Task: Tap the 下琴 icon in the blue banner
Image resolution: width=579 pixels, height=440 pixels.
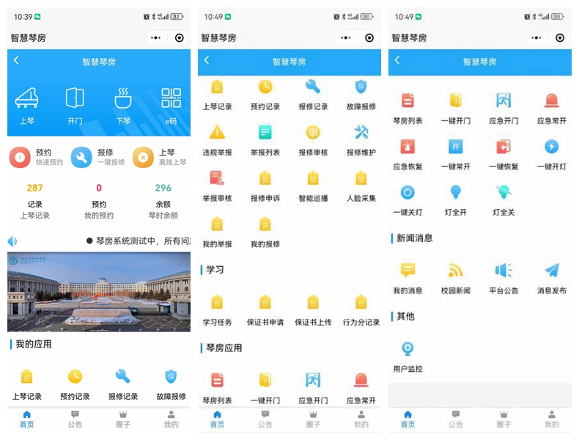Action: [122, 98]
